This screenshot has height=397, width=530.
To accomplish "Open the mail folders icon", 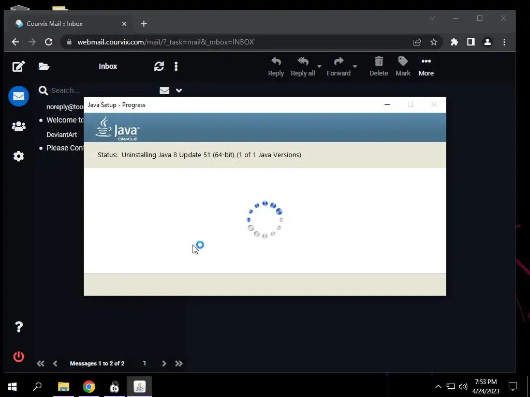I will 44,66.
